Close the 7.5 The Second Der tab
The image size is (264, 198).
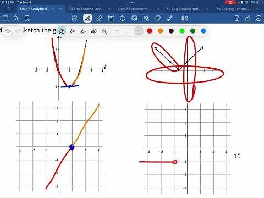[x=109, y=9]
